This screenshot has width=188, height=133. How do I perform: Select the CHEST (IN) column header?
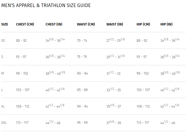pyautogui.click(x=54, y=24)
